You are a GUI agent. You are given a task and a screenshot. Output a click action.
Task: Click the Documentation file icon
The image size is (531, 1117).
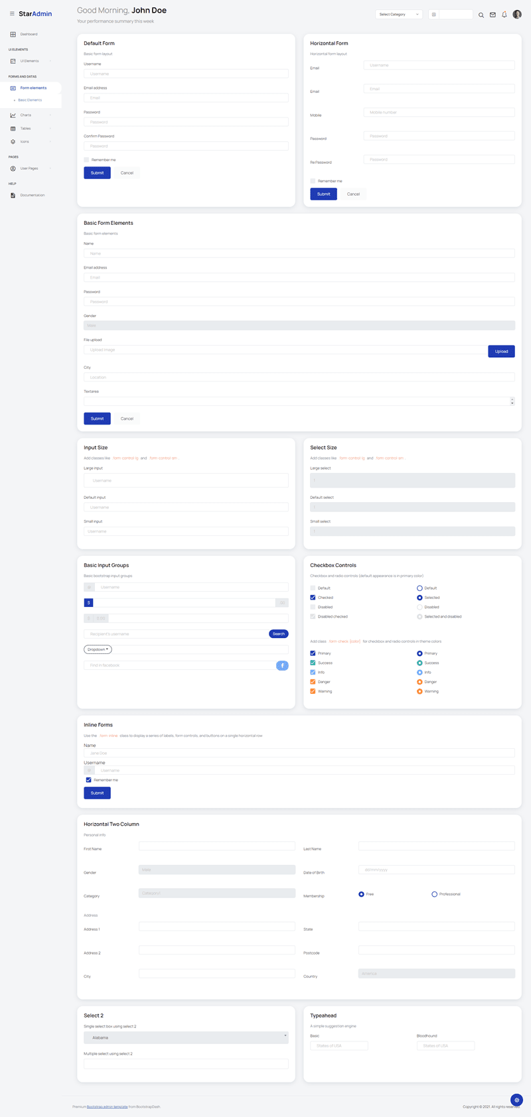click(x=13, y=195)
